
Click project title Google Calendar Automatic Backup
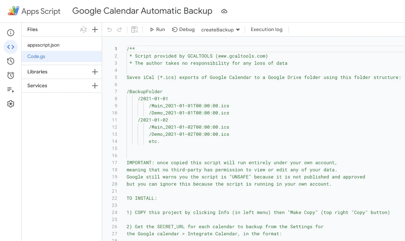pos(142,11)
